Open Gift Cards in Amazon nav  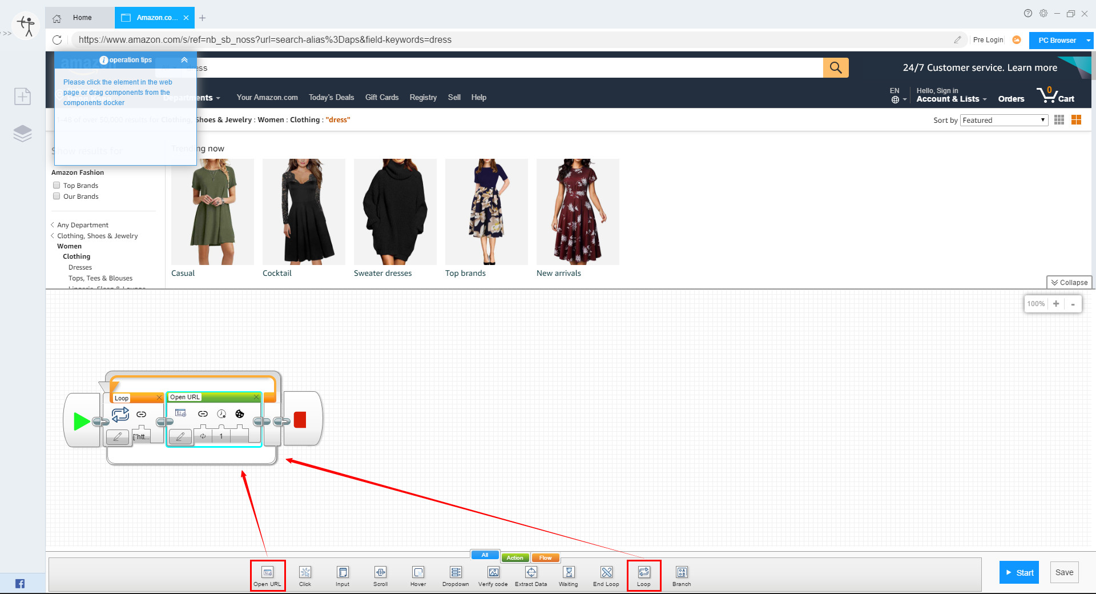tap(382, 97)
